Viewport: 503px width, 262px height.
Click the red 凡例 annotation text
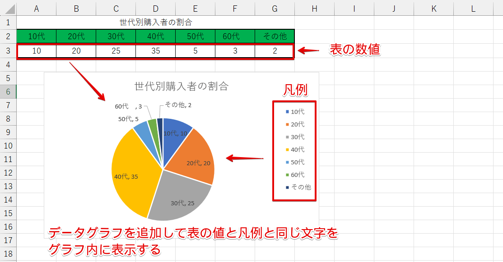(x=295, y=90)
